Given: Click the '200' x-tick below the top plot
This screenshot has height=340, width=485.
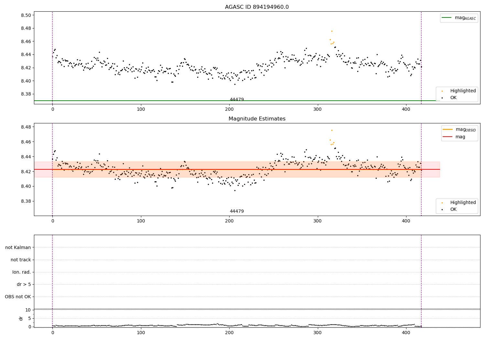Looking at the screenshot, I should click(229, 109).
